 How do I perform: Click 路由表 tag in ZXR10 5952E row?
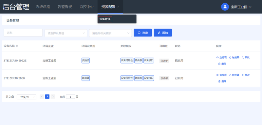(x=138, y=61)
